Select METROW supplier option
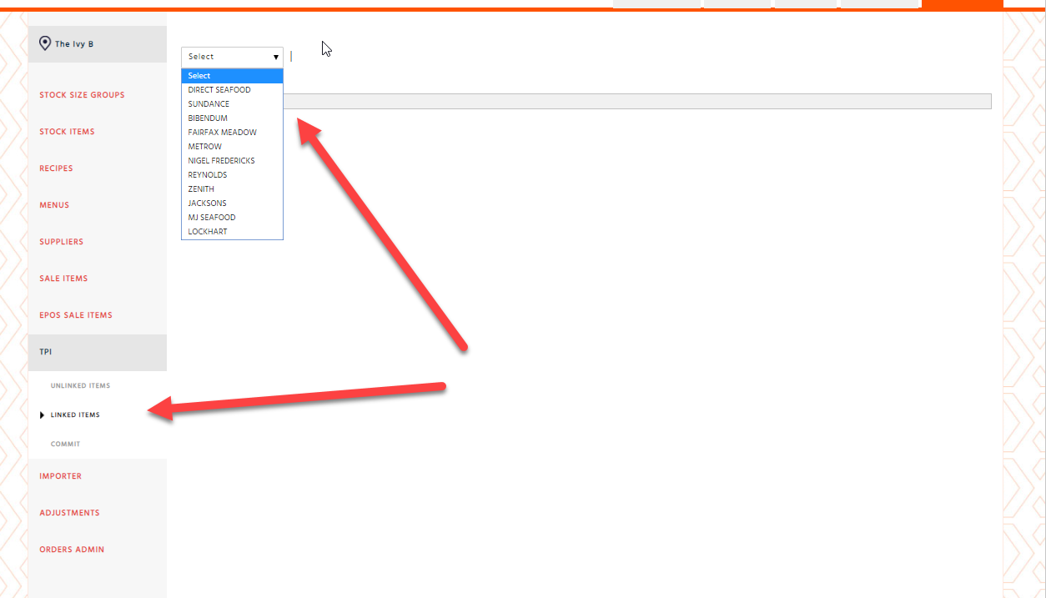1046x598 pixels. click(x=232, y=147)
